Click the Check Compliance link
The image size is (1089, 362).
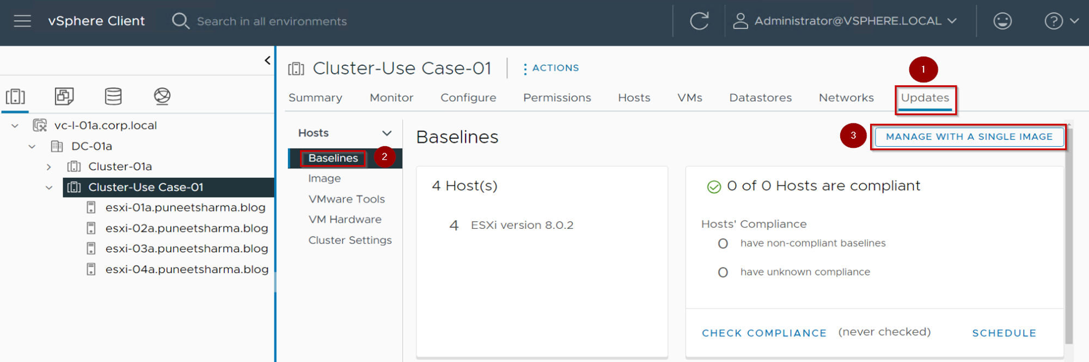tap(763, 333)
